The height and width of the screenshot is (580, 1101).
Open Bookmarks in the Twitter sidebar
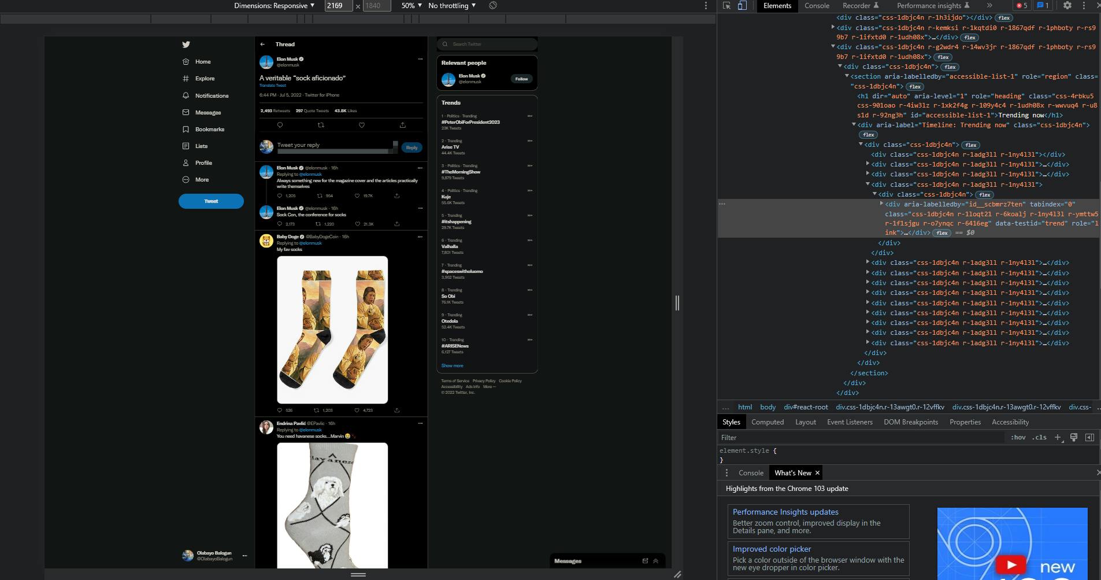203,129
